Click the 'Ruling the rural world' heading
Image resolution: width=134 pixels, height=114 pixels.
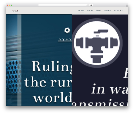pos(48,82)
